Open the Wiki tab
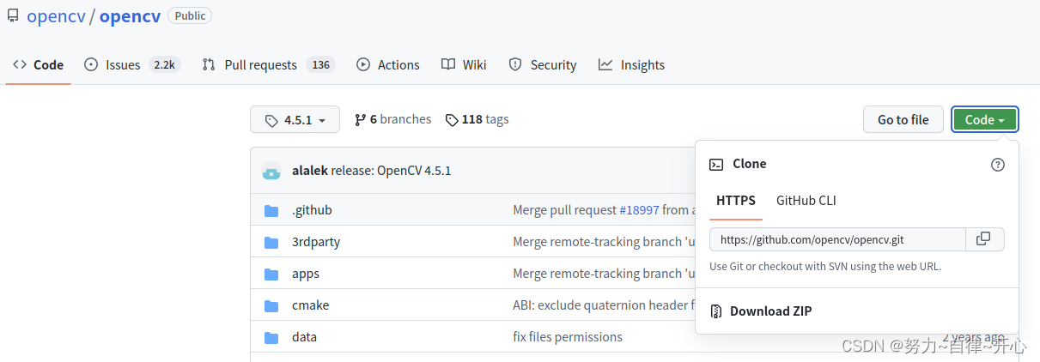The image size is (1040, 362). pyautogui.click(x=464, y=64)
